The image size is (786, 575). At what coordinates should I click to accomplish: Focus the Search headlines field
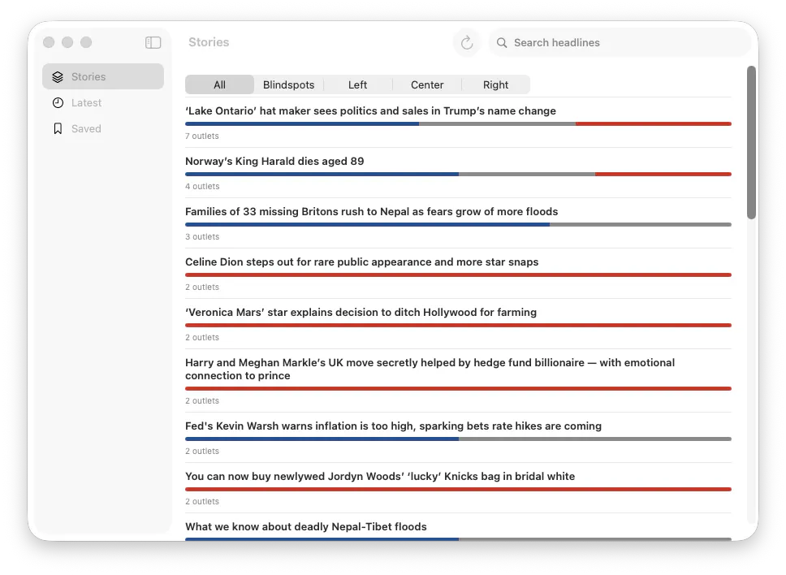[x=620, y=42]
